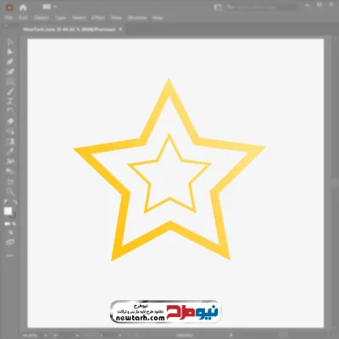Toggle the None color mode button
339x339 pixels.
[x=14, y=224]
